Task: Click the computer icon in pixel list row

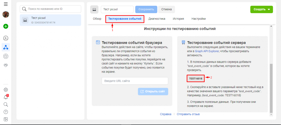Action: (25, 20)
